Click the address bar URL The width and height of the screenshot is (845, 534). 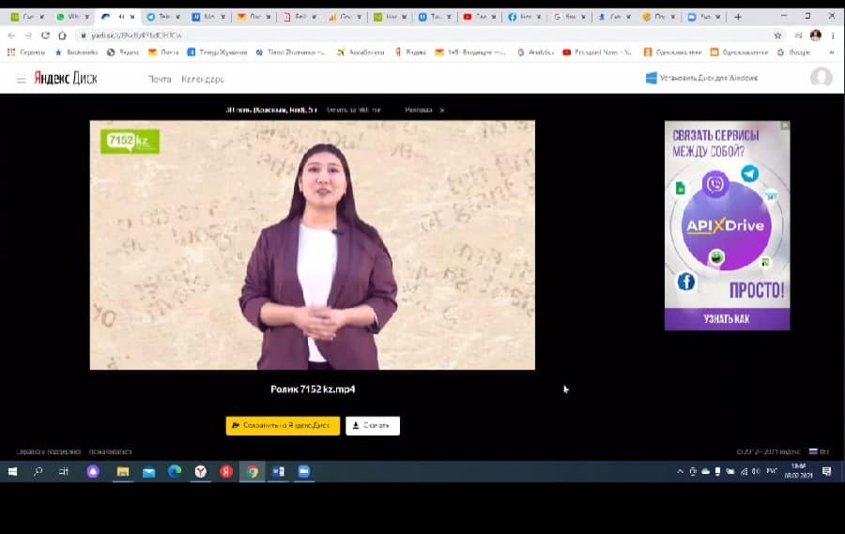tap(136, 36)
